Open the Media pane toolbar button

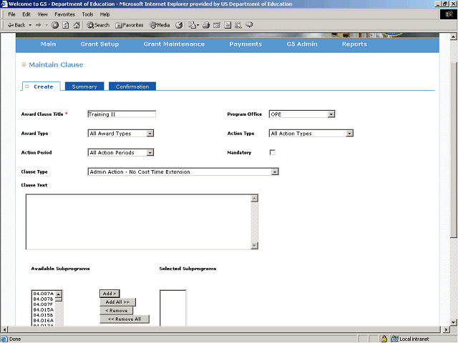coord(160,25)
